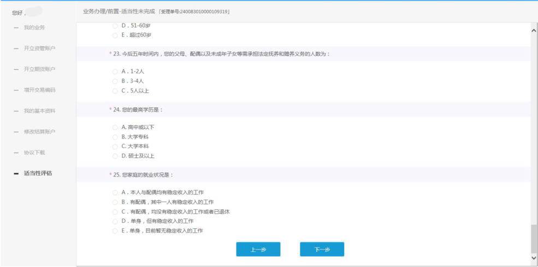The image size is (538, 267).
Task: Click the scrollbar up arrow
Action: coord(534,30)
